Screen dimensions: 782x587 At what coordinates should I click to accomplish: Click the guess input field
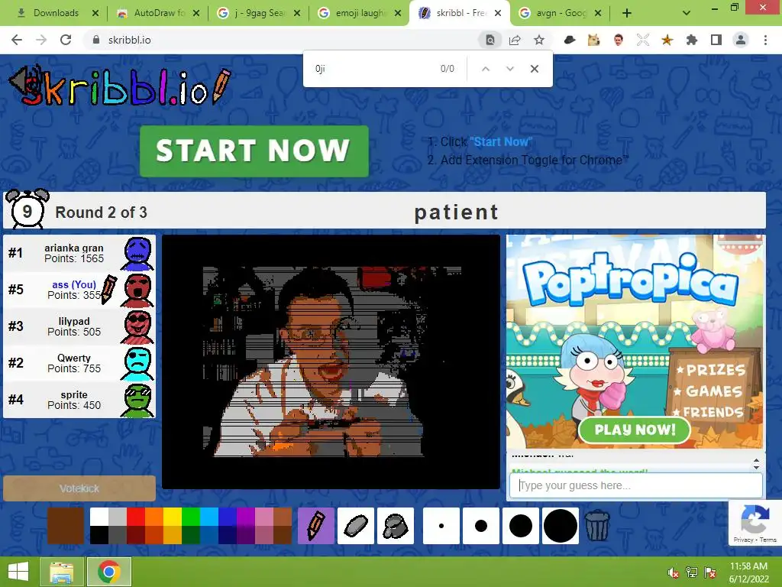636,485
